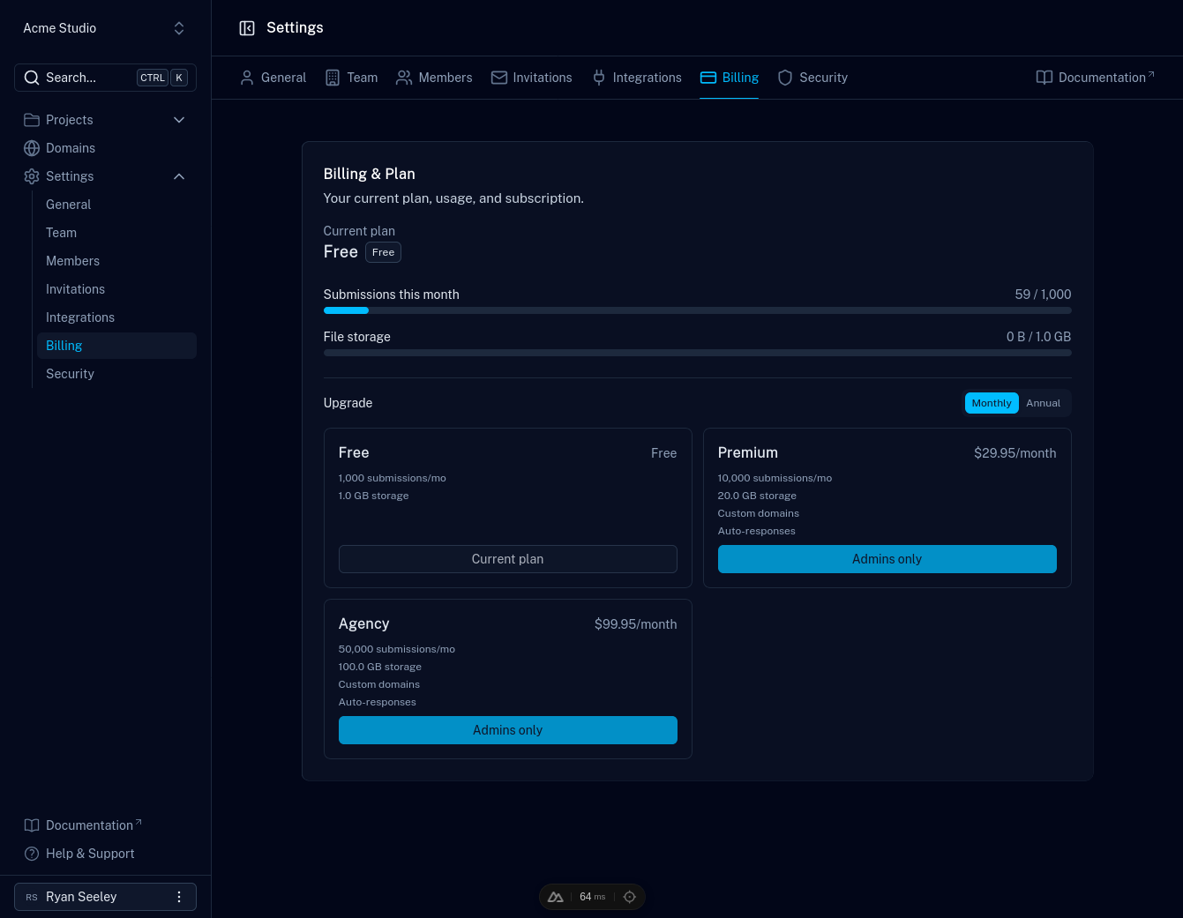Open Team in the sidebar settings list
The height and width of the screenshot is (918, 1183).
(x=116, y=233)
